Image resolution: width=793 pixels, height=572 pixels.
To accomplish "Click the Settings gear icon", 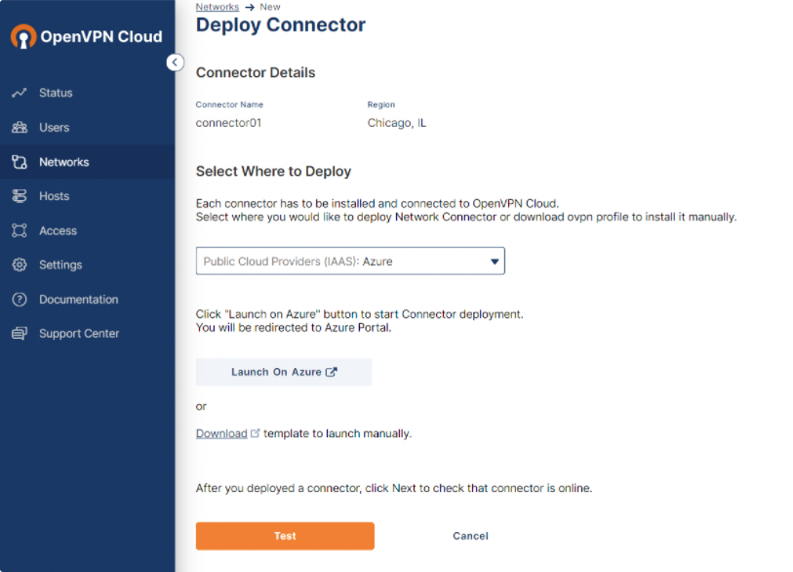I will 20,266.
